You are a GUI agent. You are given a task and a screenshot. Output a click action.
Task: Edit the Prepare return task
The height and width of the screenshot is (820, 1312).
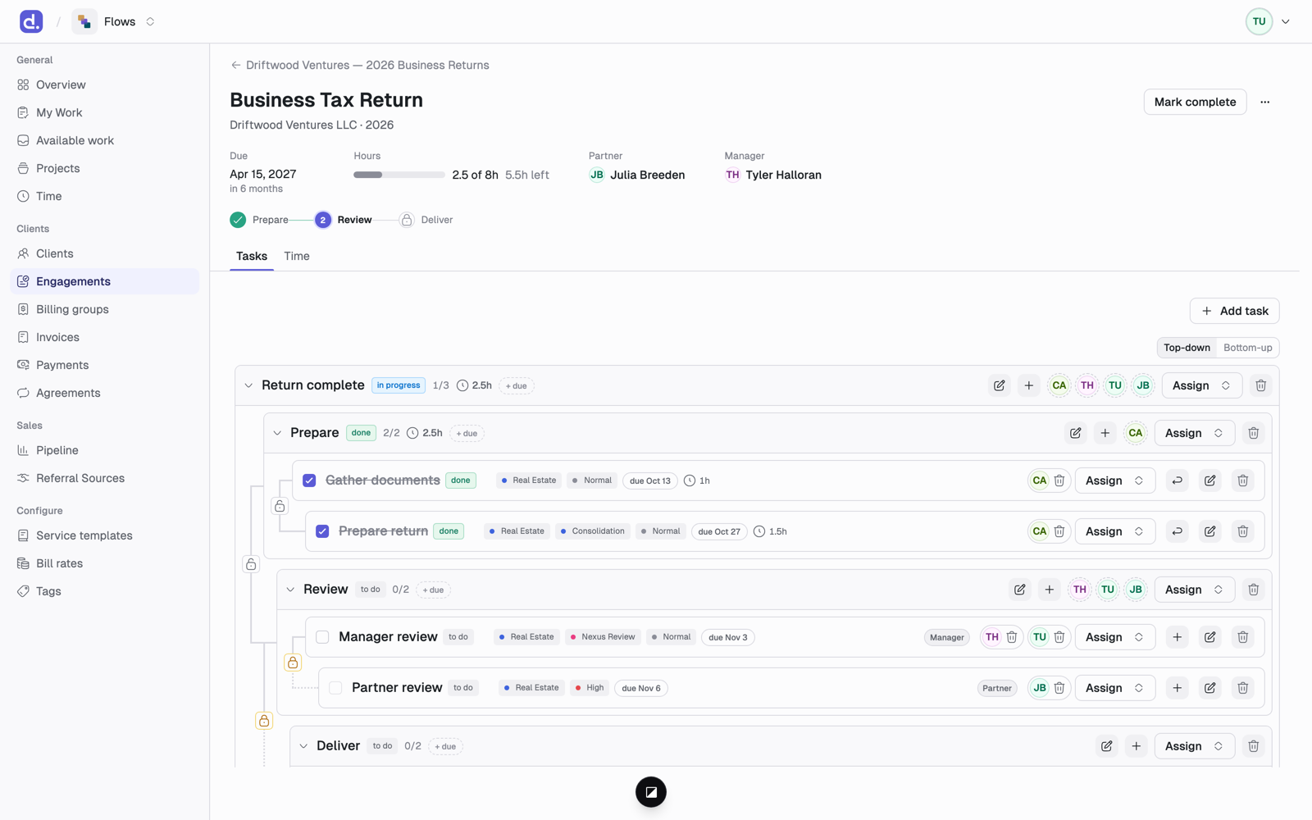(x=1209, y=531)
